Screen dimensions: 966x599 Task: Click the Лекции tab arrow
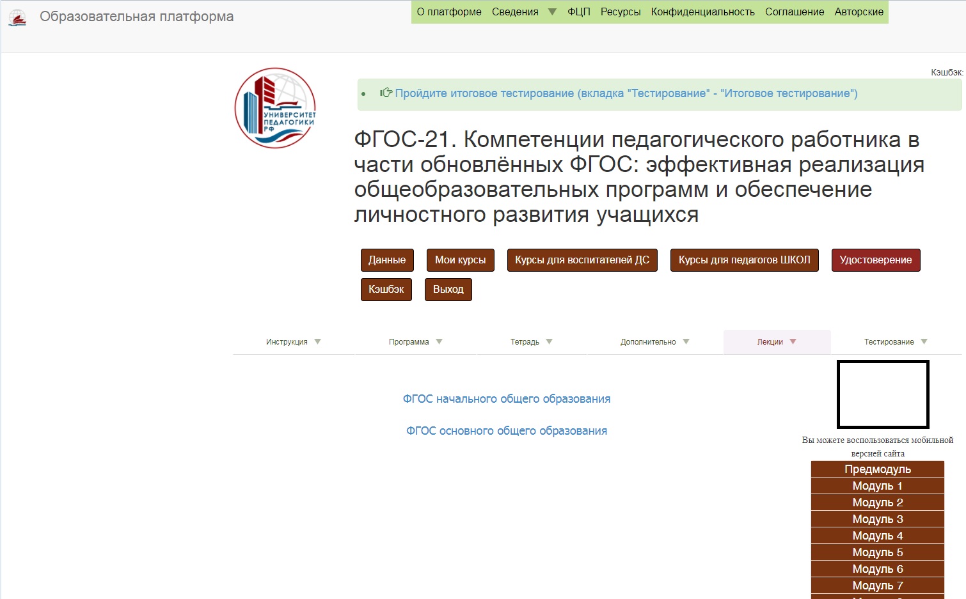click(793, 342)
